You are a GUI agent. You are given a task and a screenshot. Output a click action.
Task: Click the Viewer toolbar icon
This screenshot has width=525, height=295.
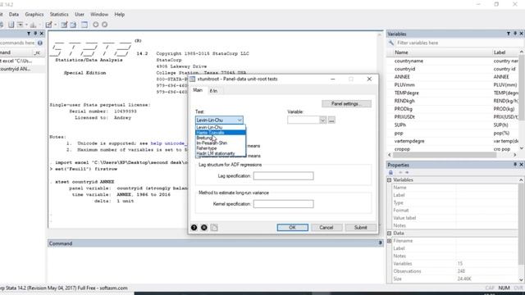pyautogui.click(x=21, y=25)
